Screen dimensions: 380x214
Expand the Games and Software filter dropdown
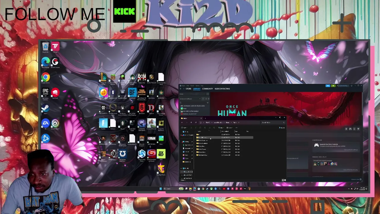[190, 99]
